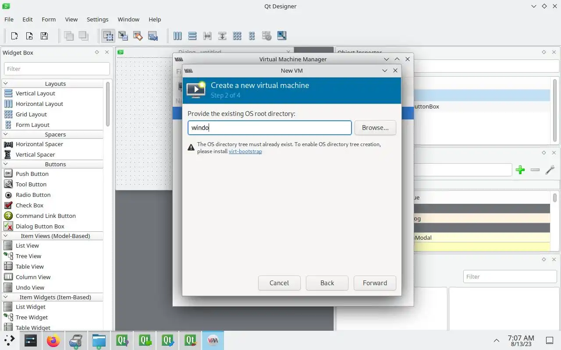Click the wrench configure icon in Property Editor
Image resolution: width=561 pixels, height=350 pixels.
pyautogui.click(x=550, y=170)
